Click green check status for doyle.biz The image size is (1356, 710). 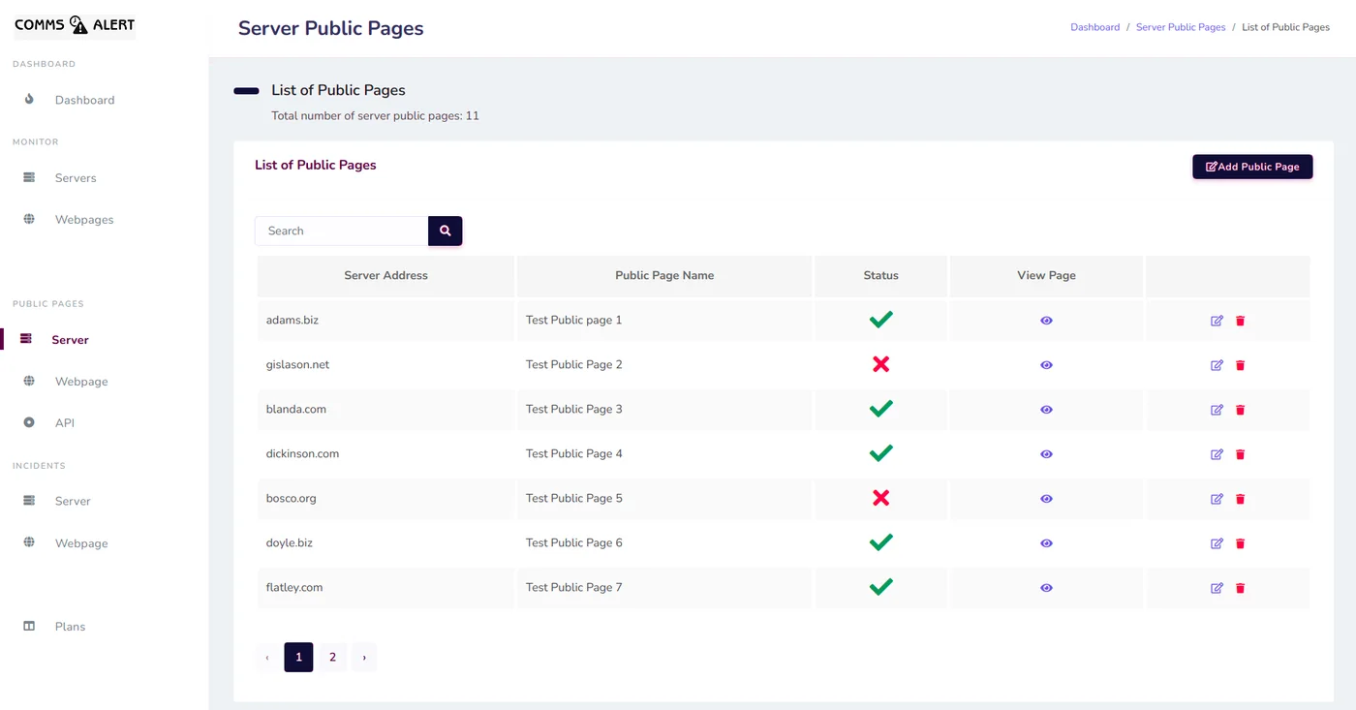880,542
